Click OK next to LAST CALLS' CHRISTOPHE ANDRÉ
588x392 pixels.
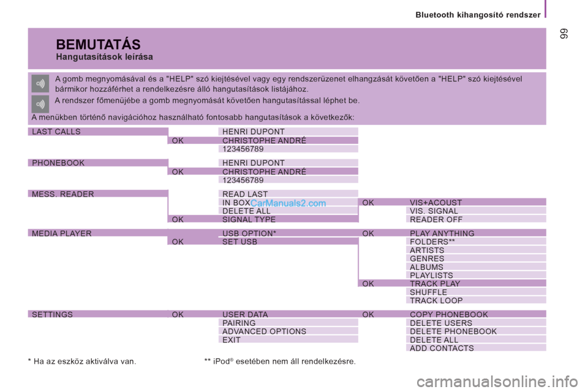[178, 140]
